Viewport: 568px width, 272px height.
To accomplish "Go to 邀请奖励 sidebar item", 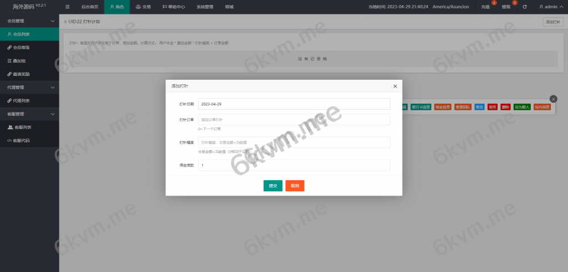I will (22, 74).
